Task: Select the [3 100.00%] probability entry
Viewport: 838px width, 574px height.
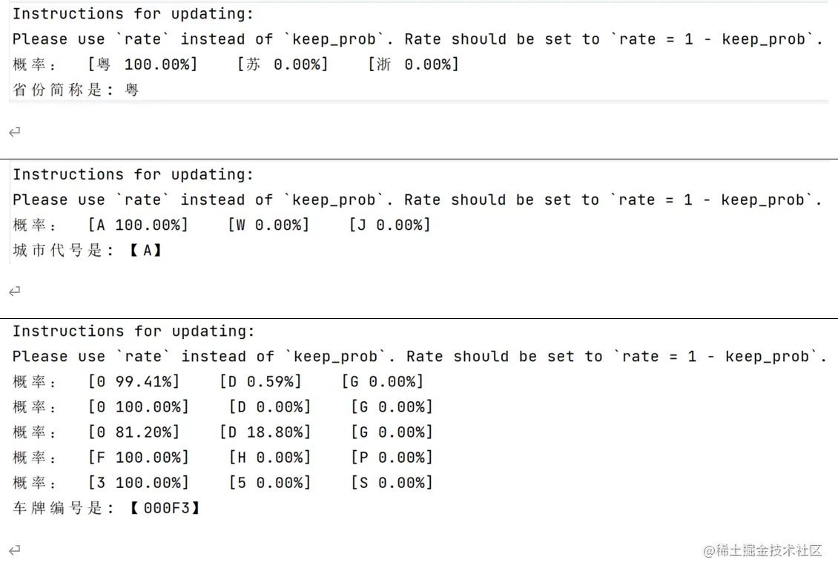Action: (x=139, y=483)
